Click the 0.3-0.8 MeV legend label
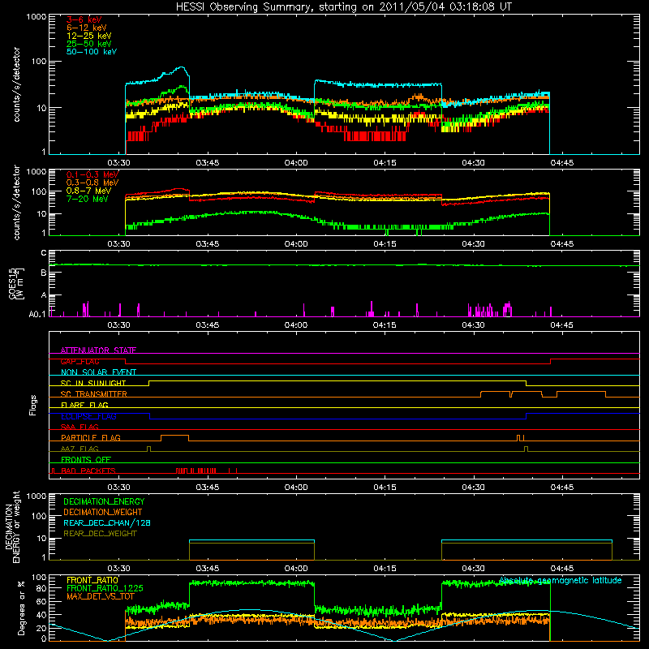The image size is (649, 649). coord(92,183)
